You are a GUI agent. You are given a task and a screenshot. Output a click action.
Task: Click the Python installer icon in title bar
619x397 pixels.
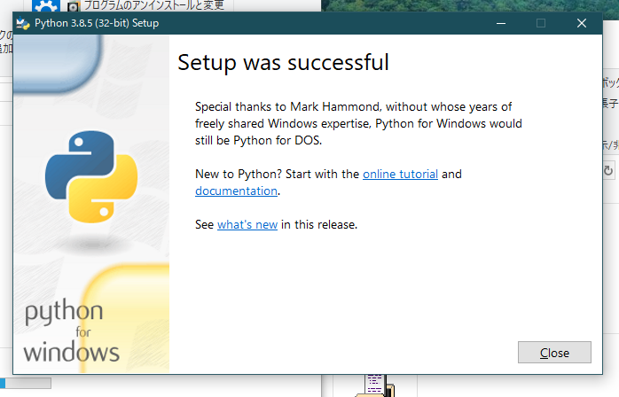coord(23,24)
